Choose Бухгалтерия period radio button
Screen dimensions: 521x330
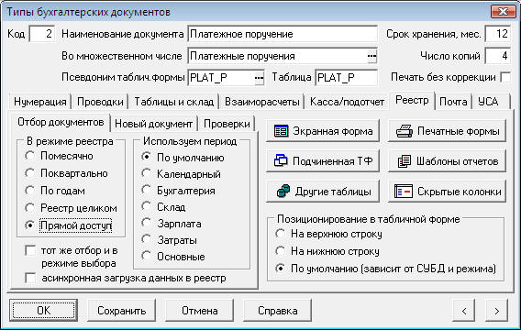pyautogui.click(x=146, y=191)
